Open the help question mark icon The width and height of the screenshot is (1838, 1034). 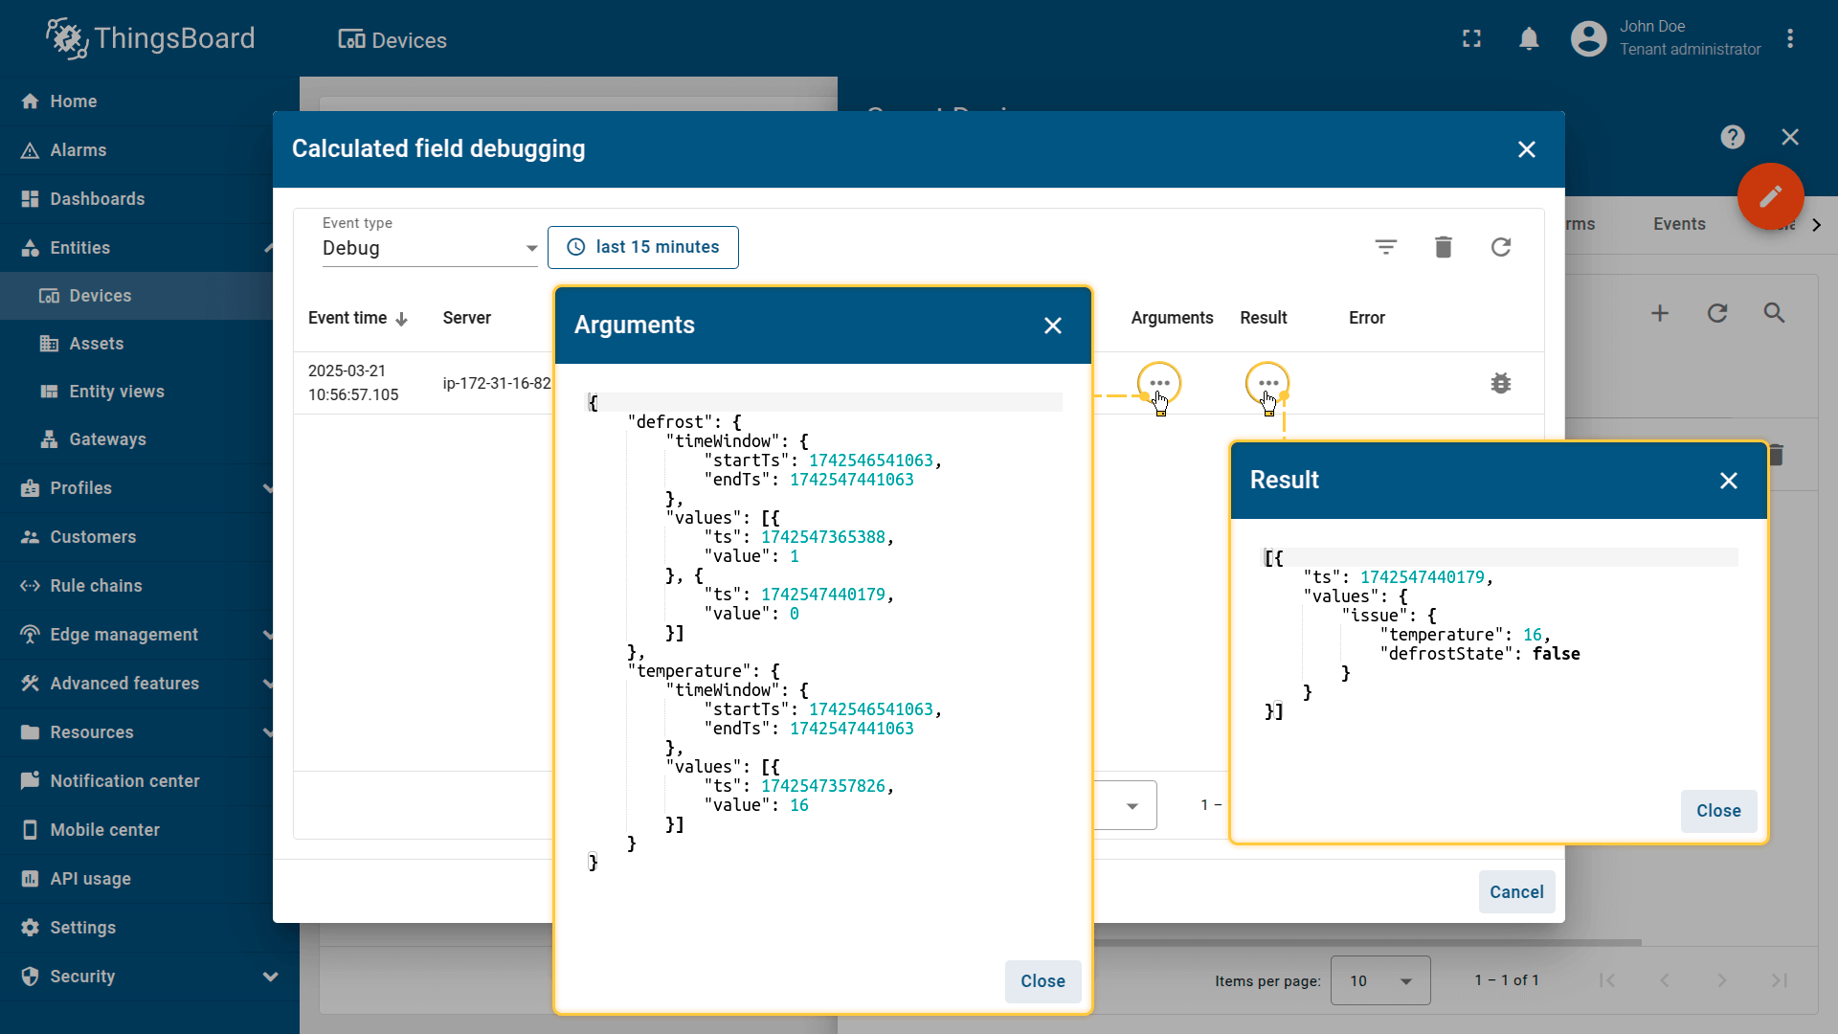1732,137
